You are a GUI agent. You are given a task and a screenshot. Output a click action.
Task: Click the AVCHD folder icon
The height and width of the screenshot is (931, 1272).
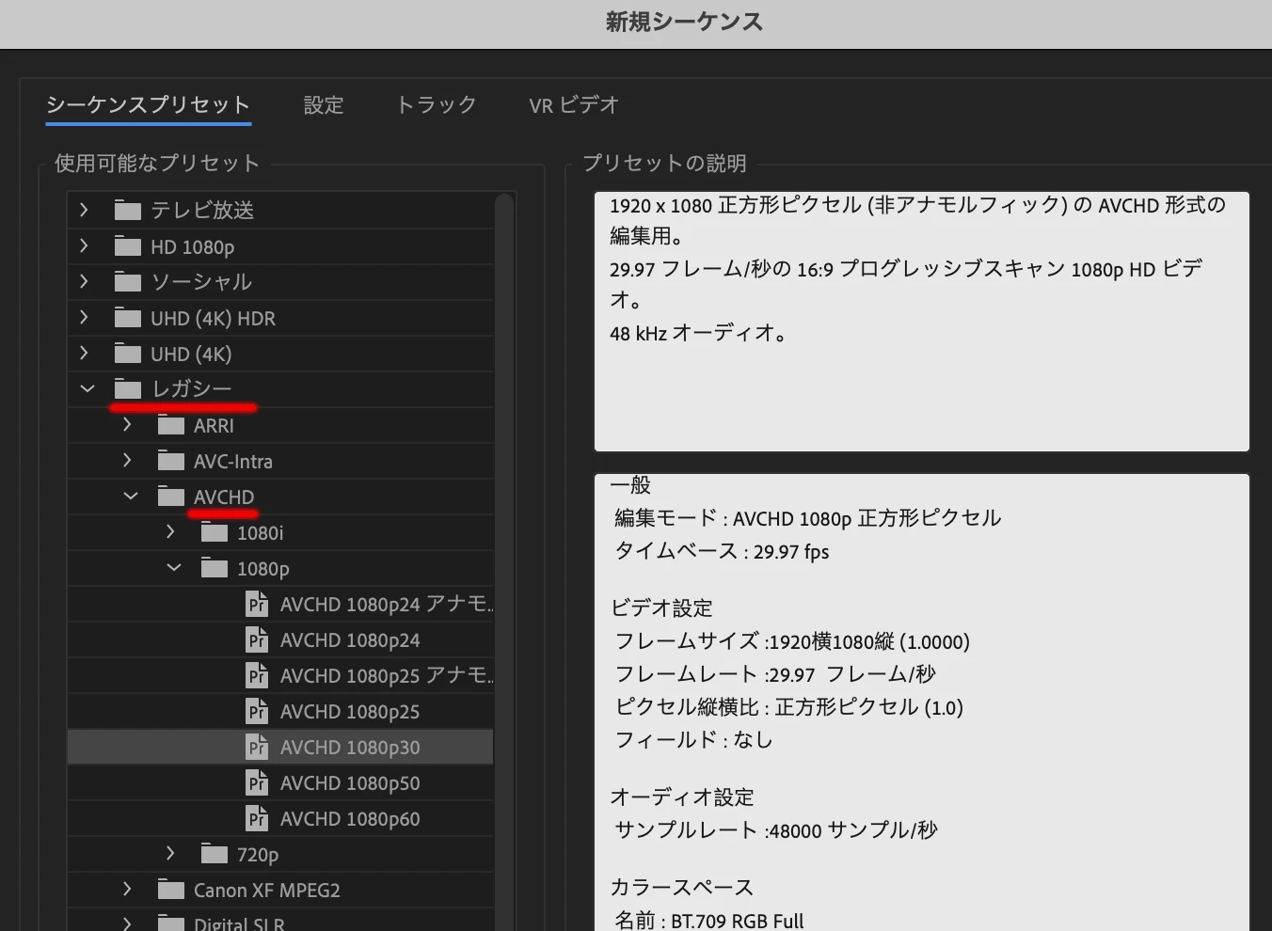[x=170, y=497]
